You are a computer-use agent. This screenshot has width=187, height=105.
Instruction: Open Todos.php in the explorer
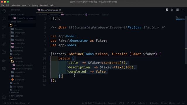[x=20, y=43]
